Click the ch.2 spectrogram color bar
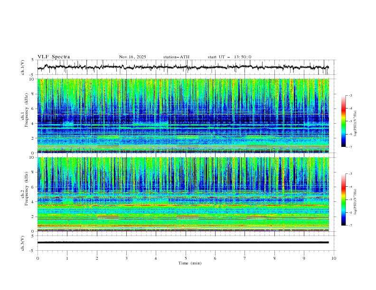376x290 pixels. pos(343,199)
